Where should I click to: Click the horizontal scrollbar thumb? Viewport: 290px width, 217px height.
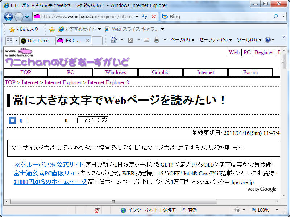click(x=113, y=201)
